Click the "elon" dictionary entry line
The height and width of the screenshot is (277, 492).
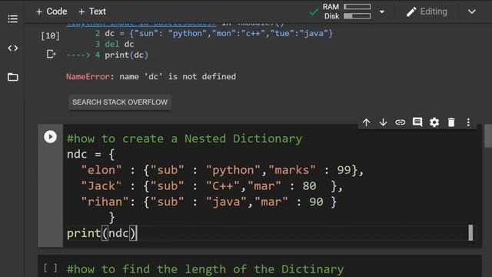click(x=222, y=170)
